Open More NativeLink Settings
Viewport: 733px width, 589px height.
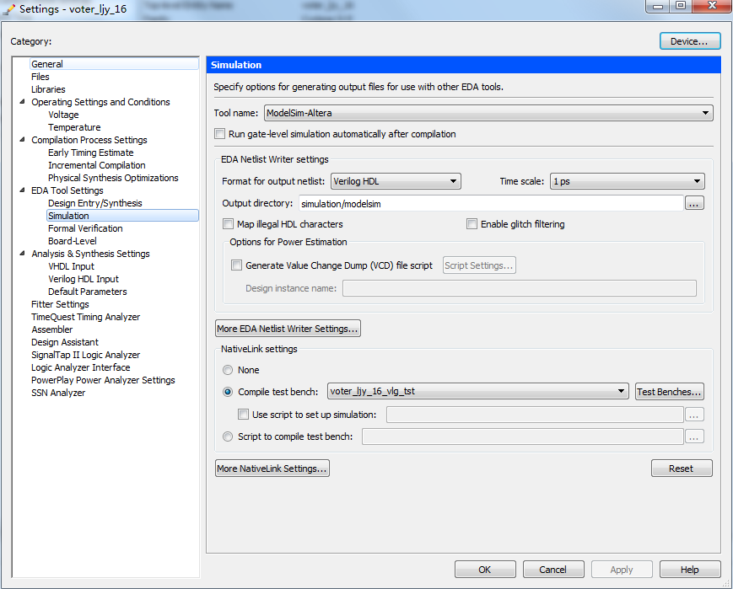coord(272,468)
